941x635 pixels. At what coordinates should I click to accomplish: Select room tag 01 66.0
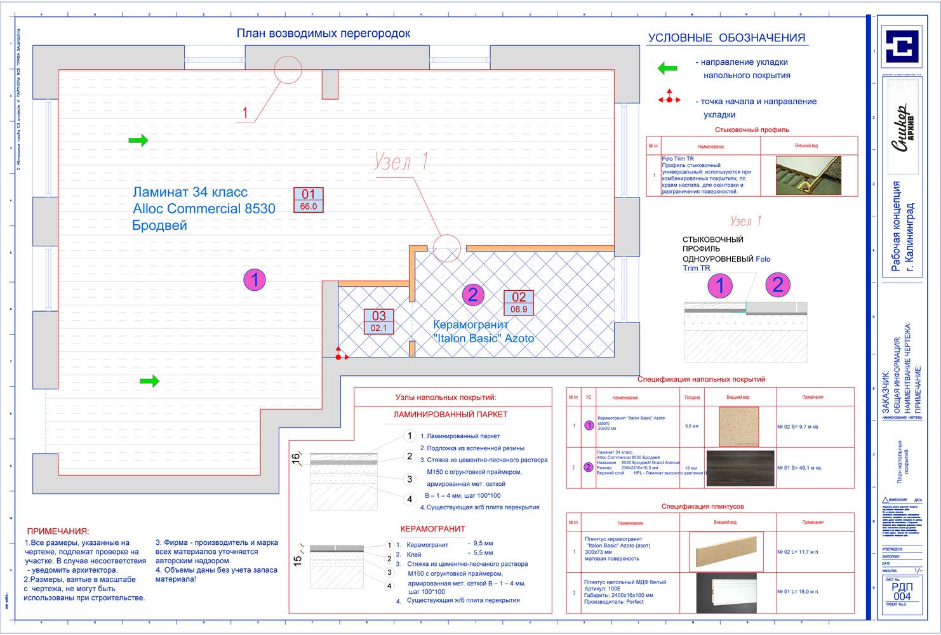pyautogui.click(x=308, y=199)
